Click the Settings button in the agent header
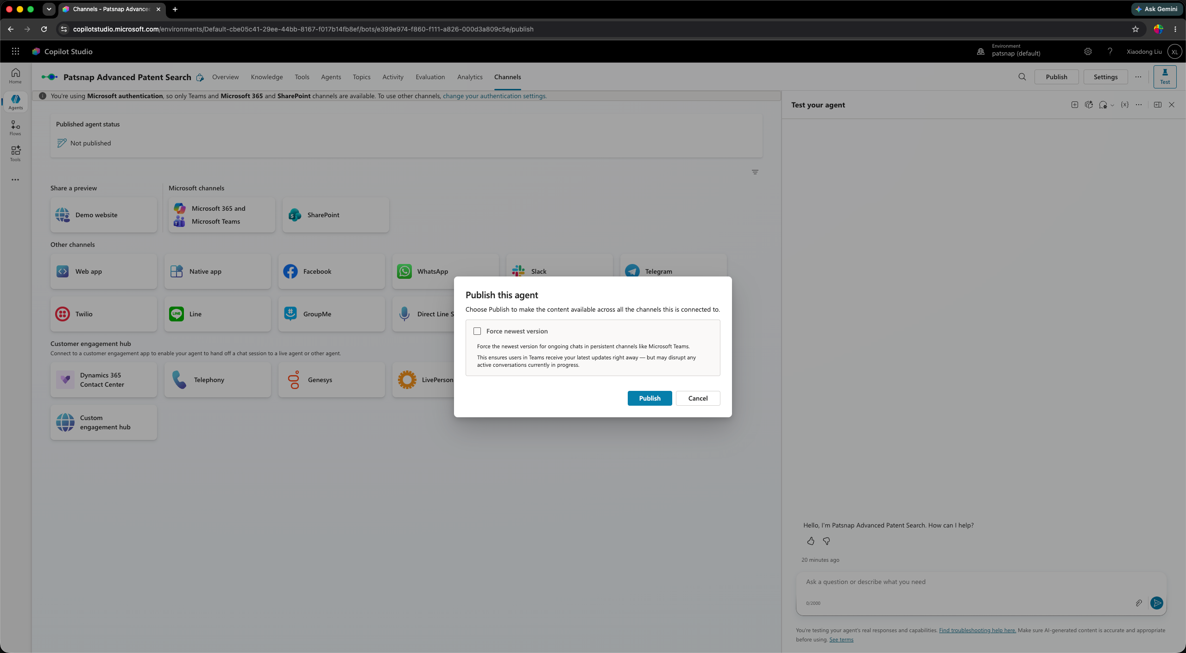Image resolution: width=1186 pixels, height=653 pixels. coord(1106,77)
